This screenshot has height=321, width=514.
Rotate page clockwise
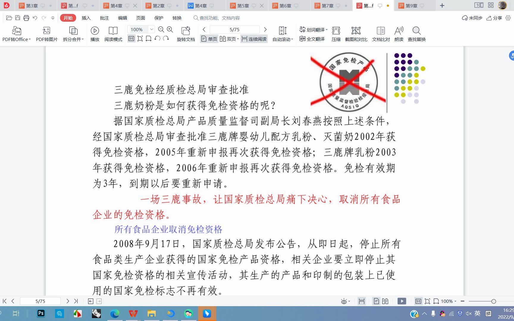[166, 38]
